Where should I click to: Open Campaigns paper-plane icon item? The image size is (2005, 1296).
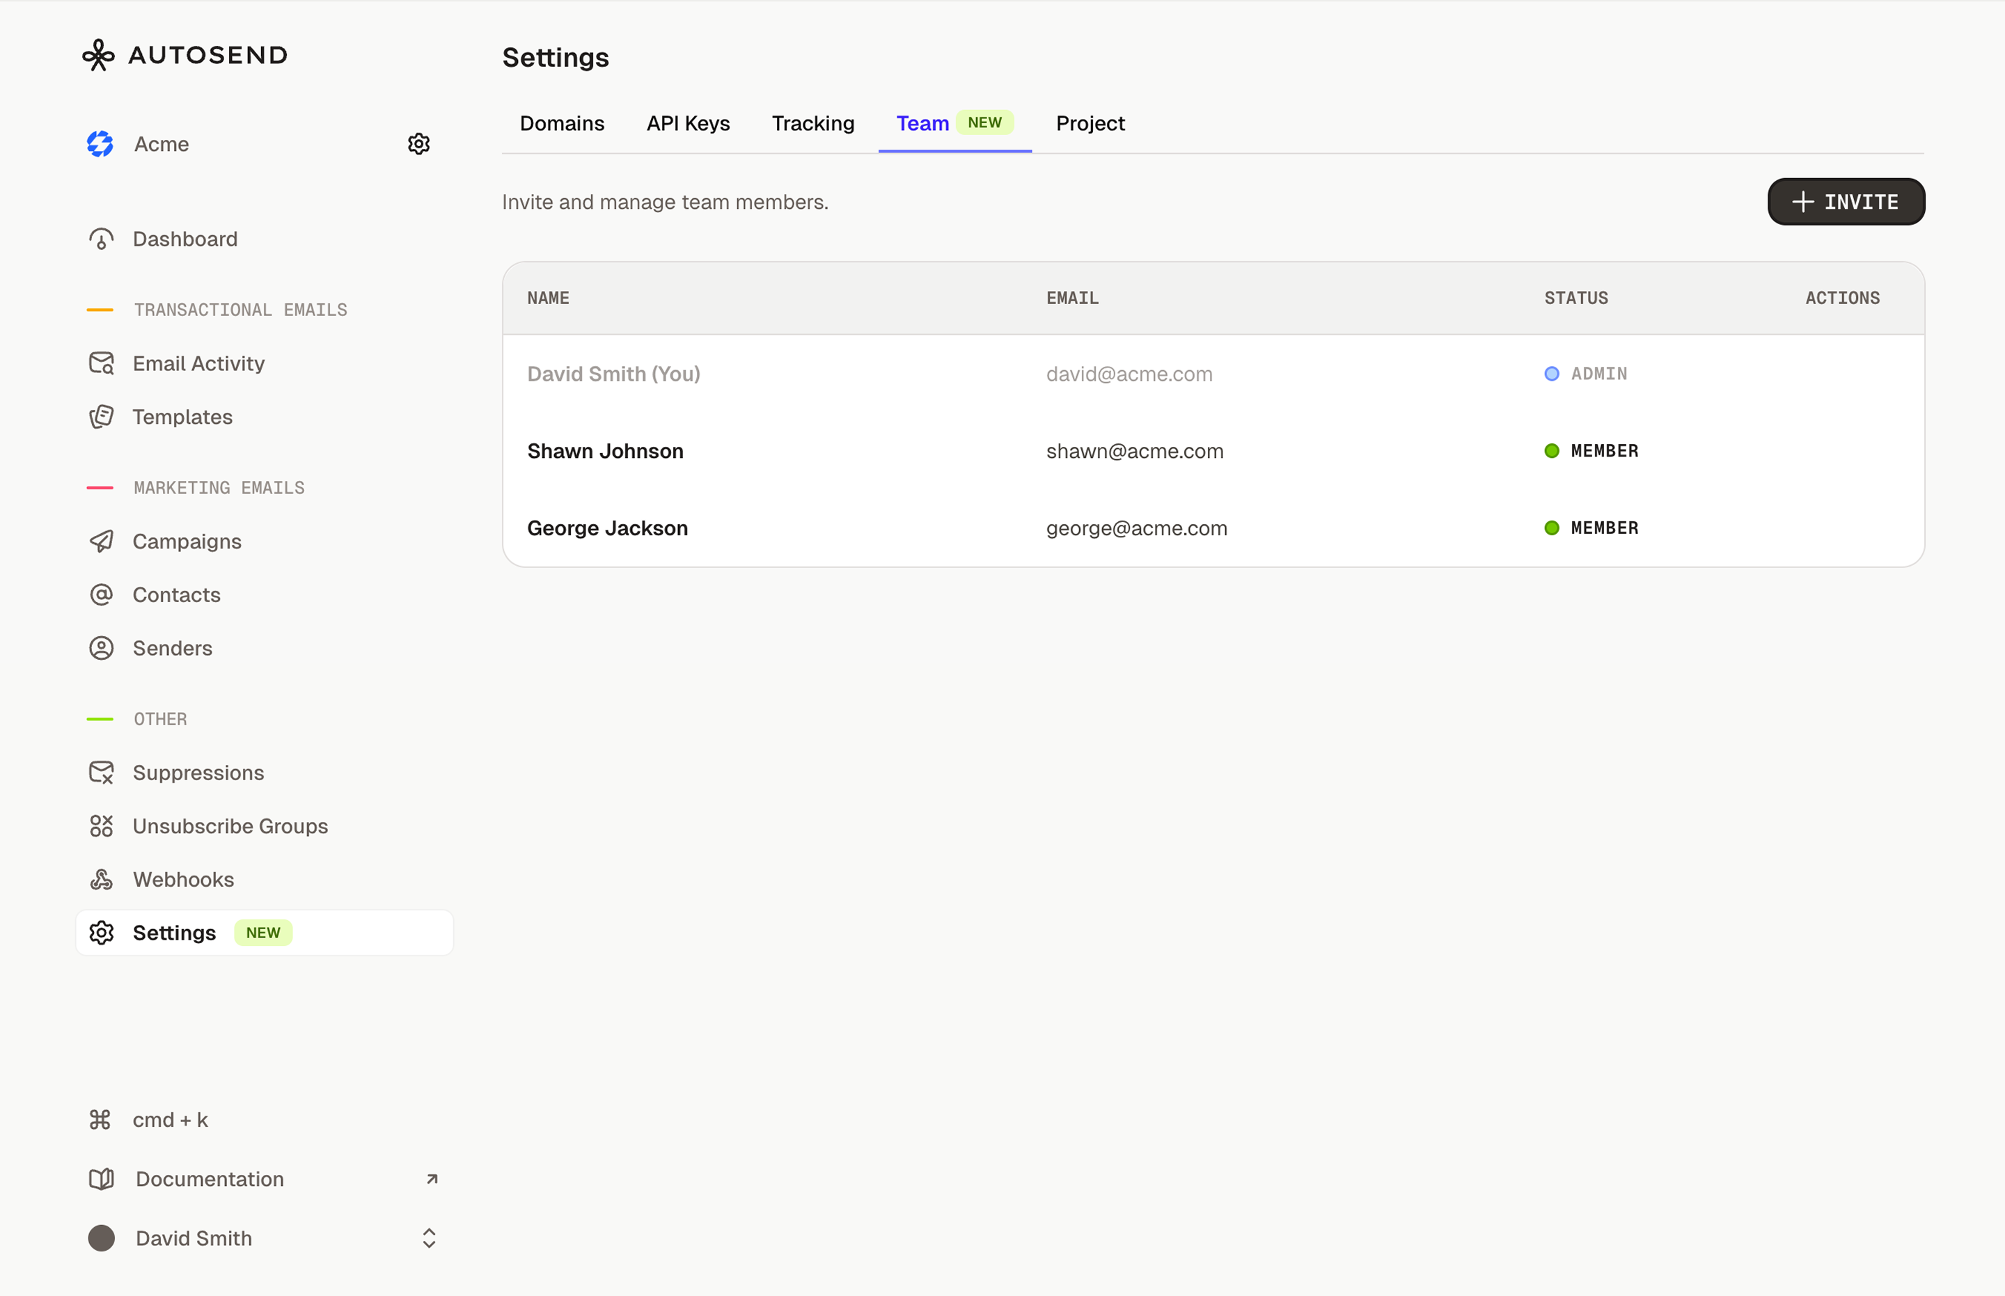[x=102, y=541]
